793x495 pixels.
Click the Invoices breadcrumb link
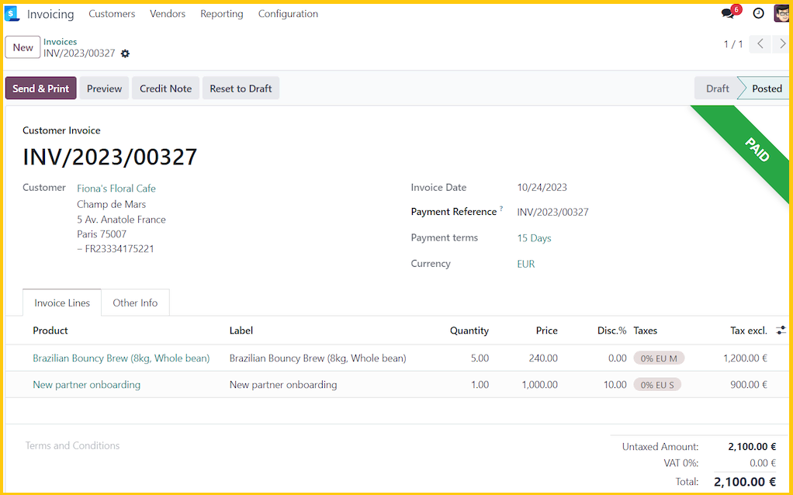[x=61, y=42]
